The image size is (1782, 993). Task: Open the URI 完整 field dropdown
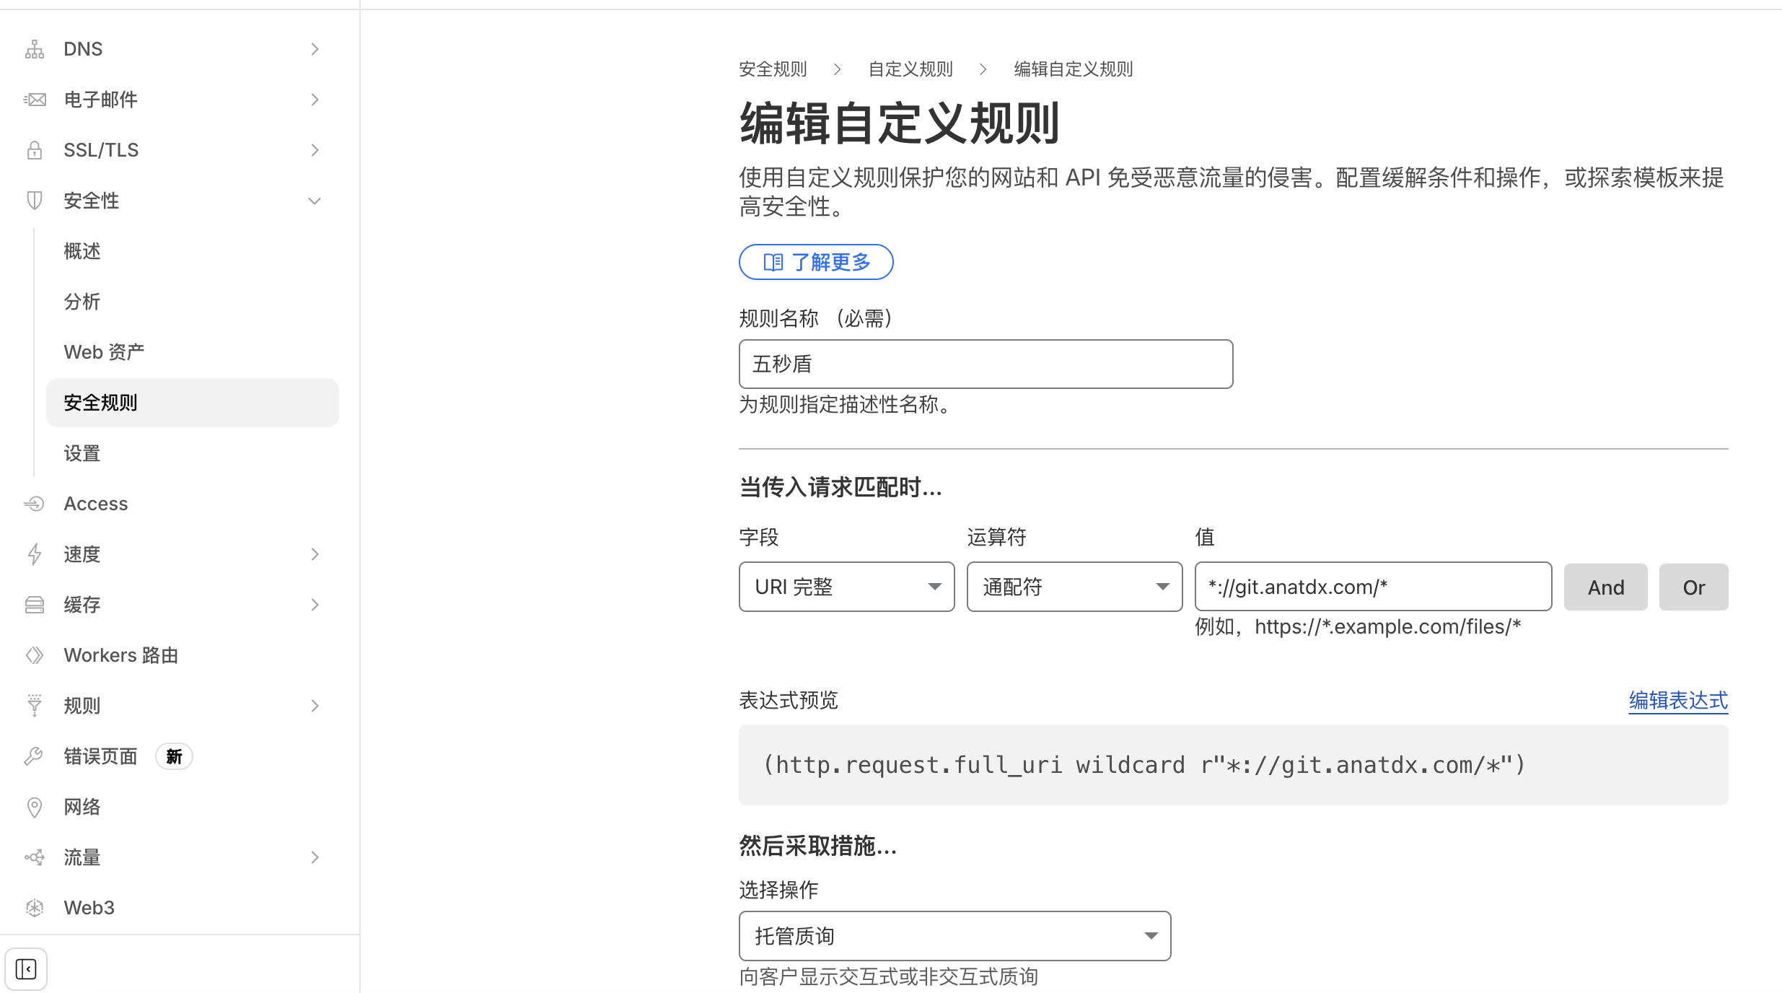tap(846, 587)
